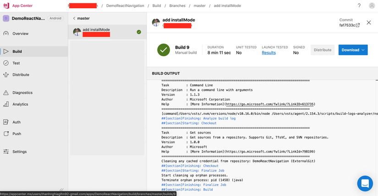Click the Analytics bar chart icon
The width and height of the screenshot is (378, 196).
(6, 104)
